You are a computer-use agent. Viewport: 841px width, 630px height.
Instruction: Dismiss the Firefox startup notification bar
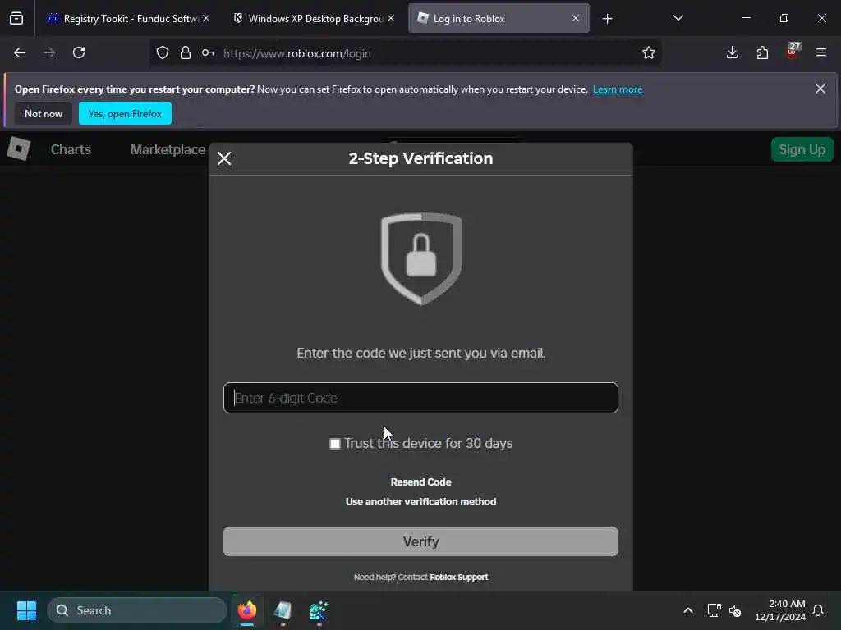pos(820,89)
